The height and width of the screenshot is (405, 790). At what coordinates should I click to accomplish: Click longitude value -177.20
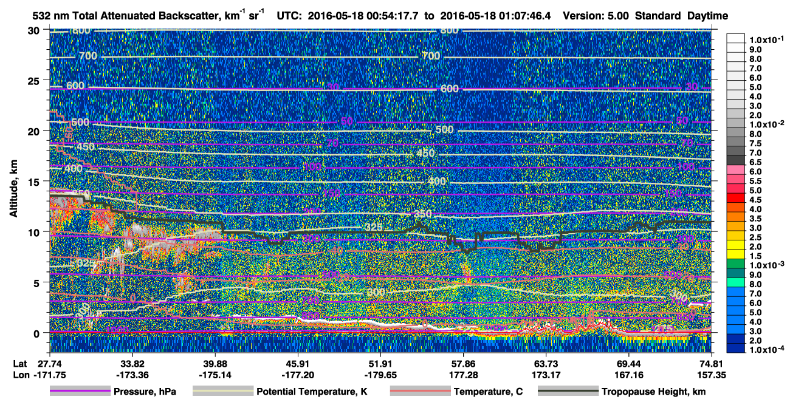click(x=297, y=375)
